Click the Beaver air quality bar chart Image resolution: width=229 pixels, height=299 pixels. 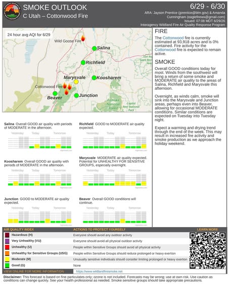[x=115, y=216]
